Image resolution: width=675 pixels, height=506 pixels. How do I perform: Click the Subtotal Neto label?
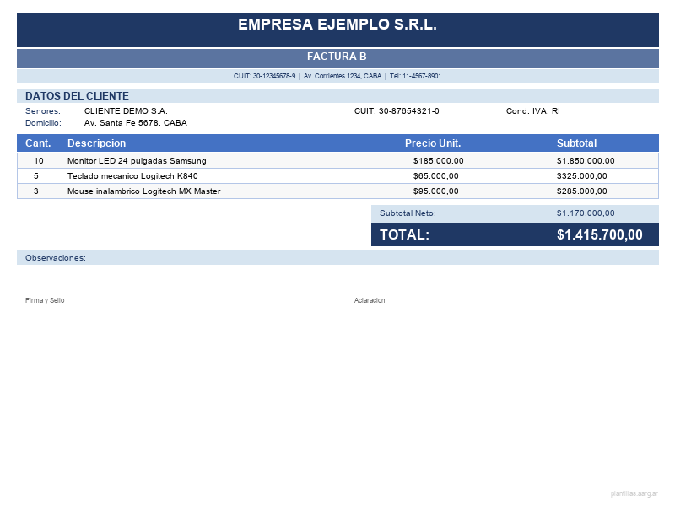click(x=408, y=213)
